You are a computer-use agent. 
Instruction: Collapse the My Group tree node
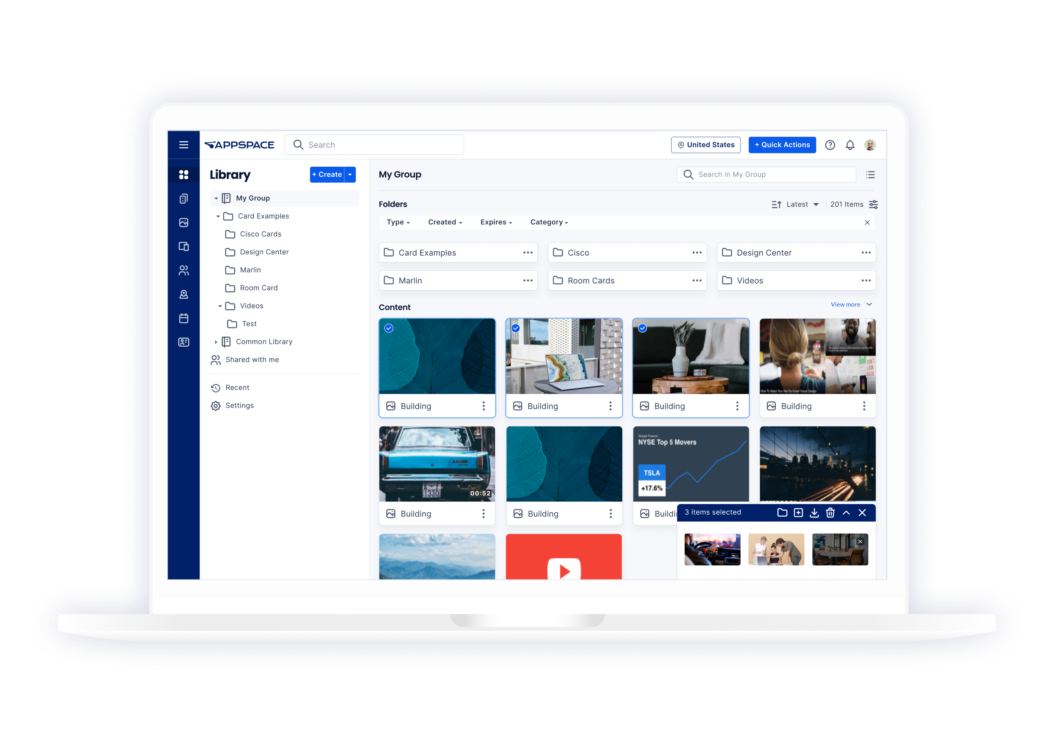tap(216, 198)
